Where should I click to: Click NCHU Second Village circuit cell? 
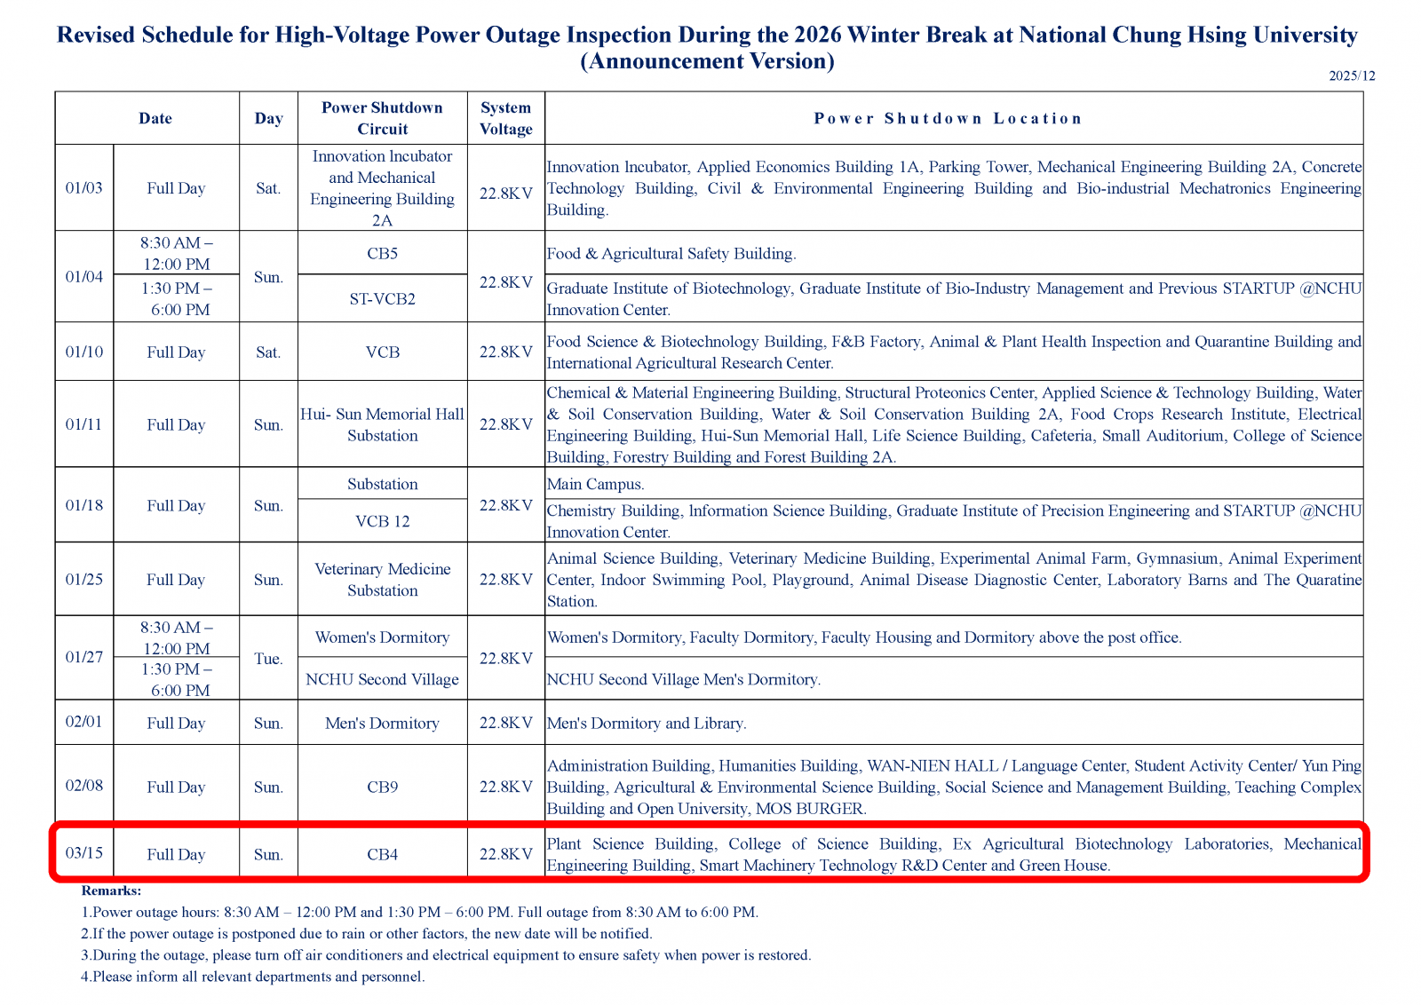[x=382, y=679]
